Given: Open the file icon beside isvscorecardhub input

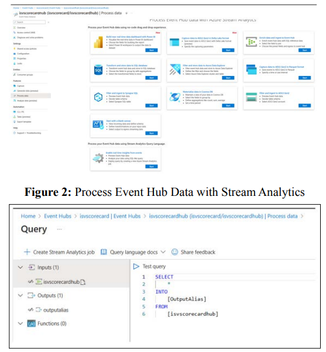Looking at the screenshot, I should click(x=83, y=282).
